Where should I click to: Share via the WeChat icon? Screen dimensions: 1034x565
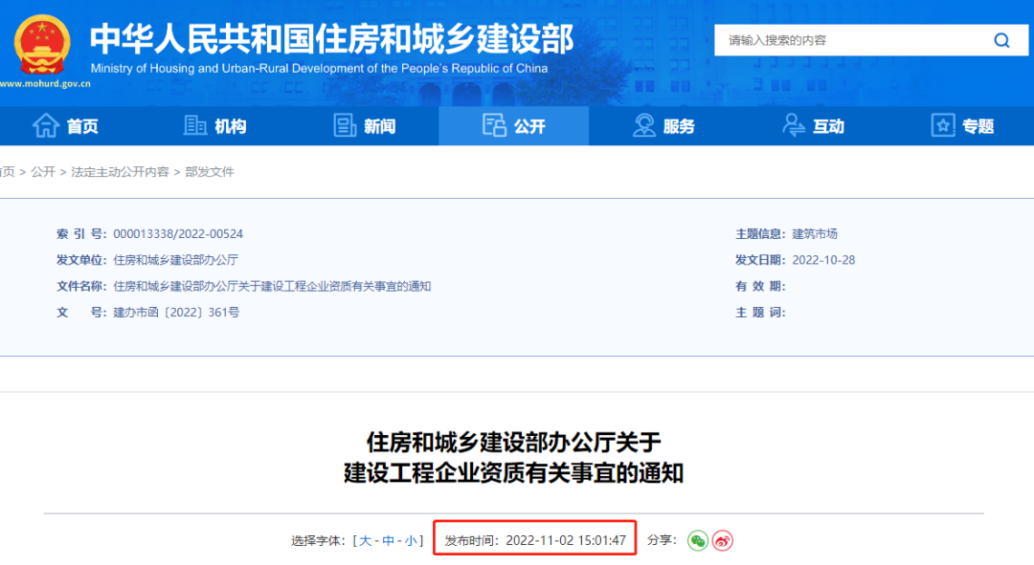coord(698,541)
